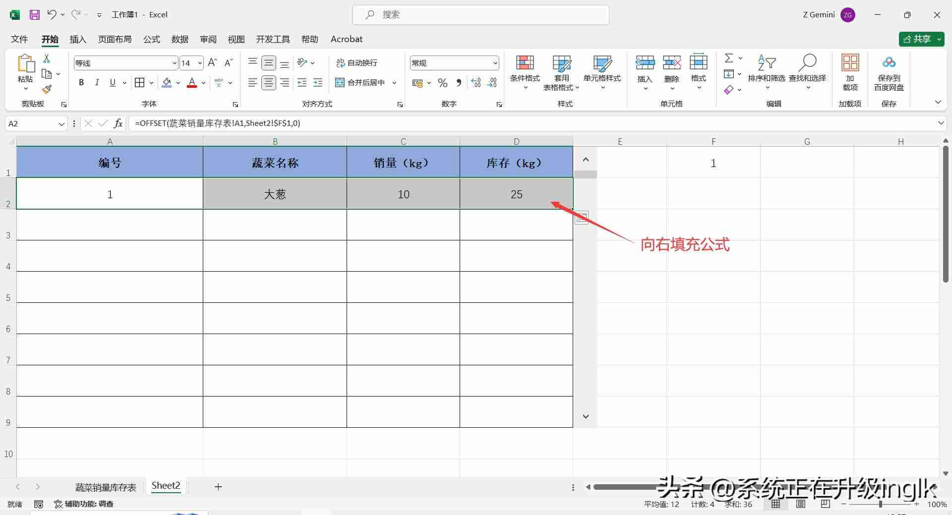Apply the comma style number format

(459, 83)
